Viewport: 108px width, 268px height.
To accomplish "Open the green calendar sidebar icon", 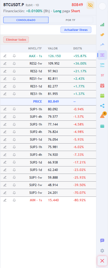I will click(102, 95).
